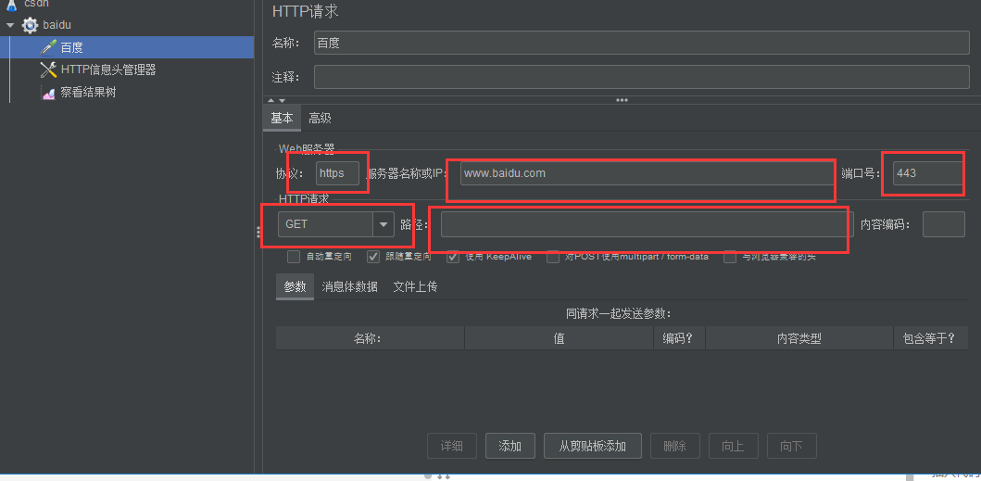
Task: Click the 端口号 field showing 443
Action: coord(928,173)
